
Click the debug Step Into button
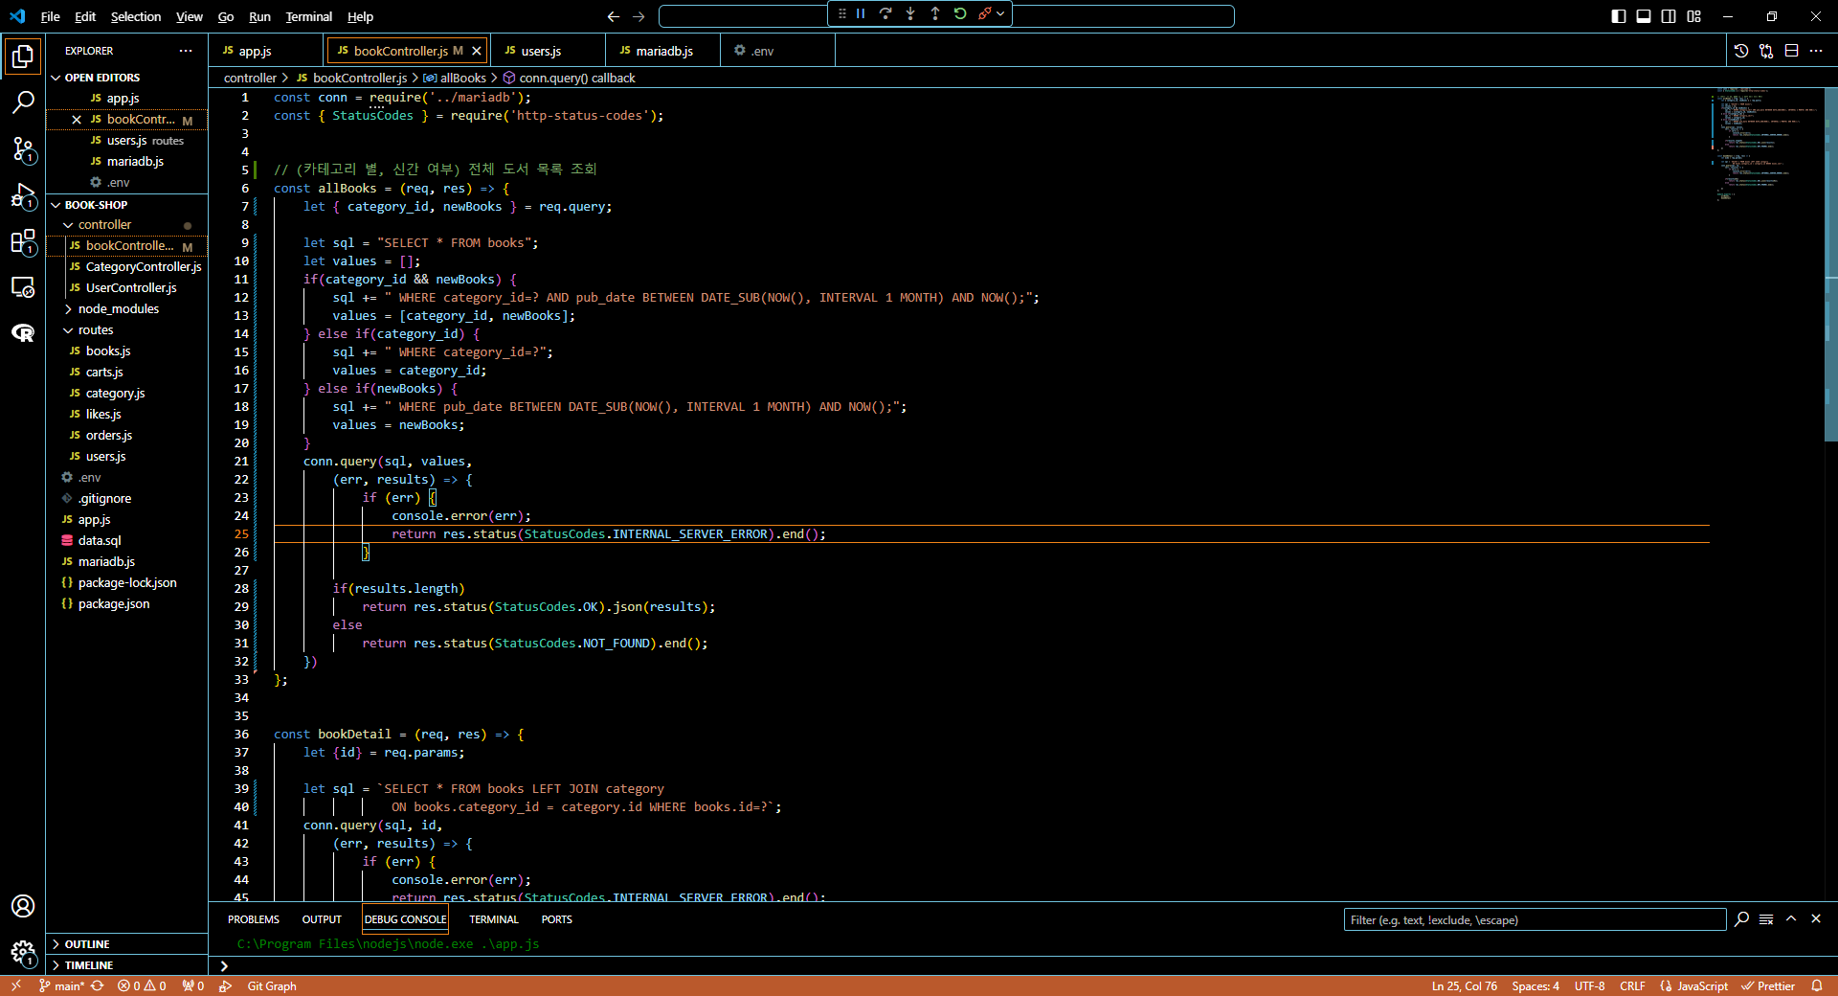(x=910, y=13)
